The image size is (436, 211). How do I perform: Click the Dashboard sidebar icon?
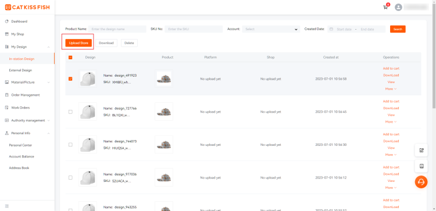[x=7, y=22]
